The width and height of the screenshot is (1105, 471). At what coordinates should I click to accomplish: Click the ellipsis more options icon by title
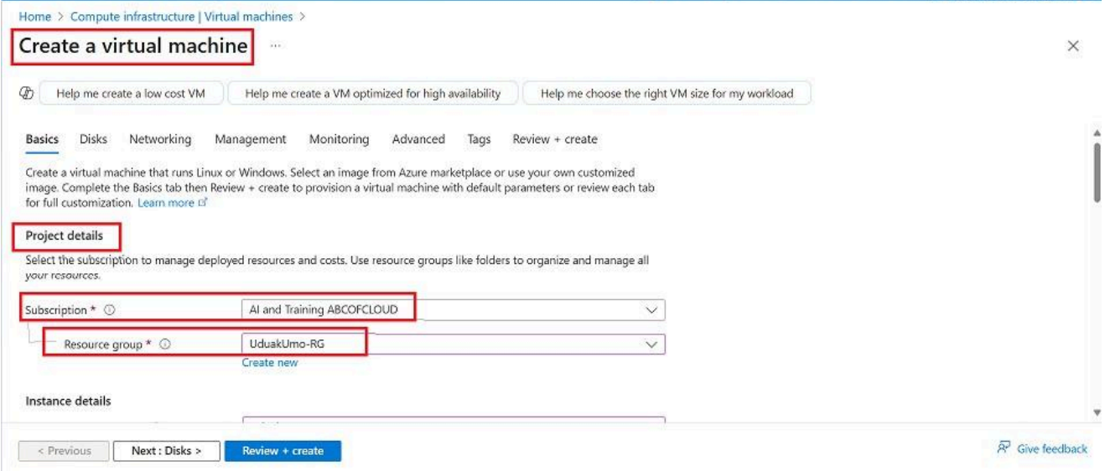point(275,47)
